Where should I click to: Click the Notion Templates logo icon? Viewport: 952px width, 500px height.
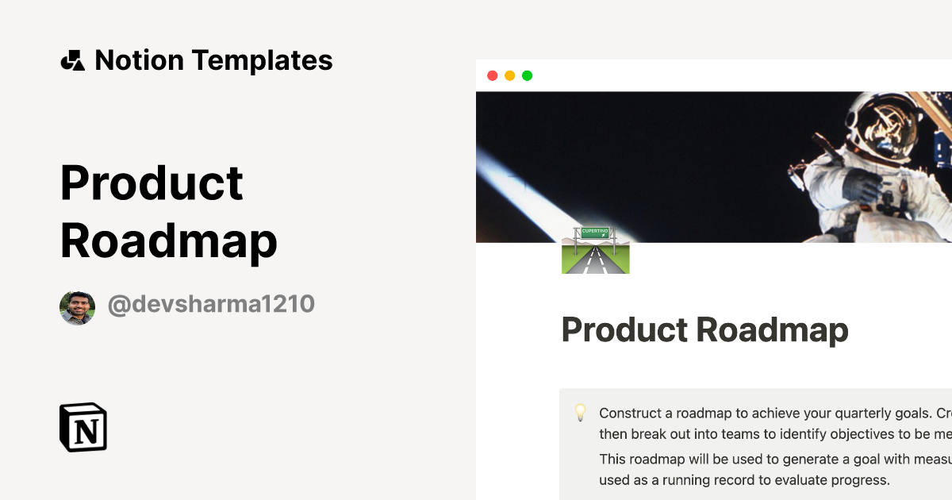click(x=74, y=60)
